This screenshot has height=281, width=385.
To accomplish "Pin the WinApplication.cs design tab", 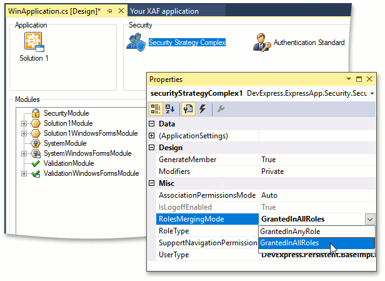I will (110, 11).
